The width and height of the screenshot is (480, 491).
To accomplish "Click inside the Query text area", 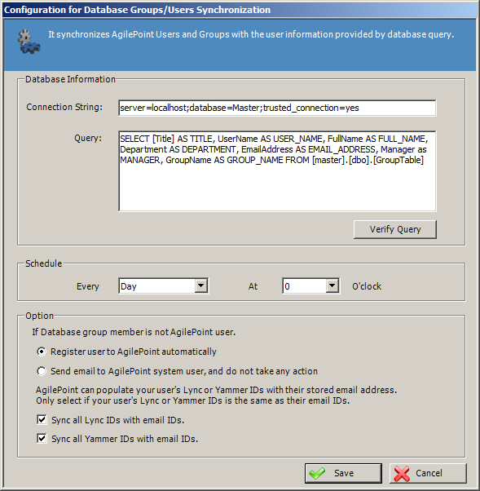I will coord(277,171).
